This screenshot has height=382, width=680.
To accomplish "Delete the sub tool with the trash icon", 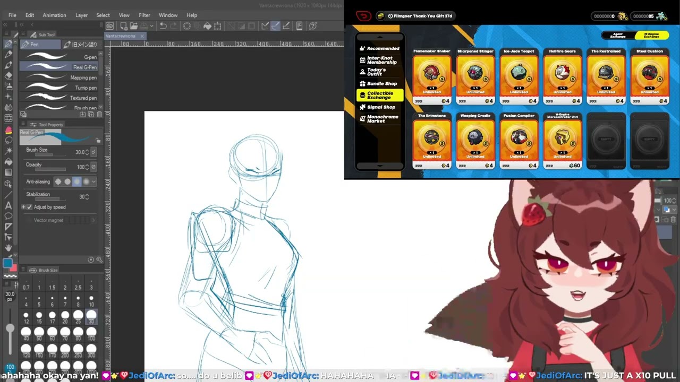I will [99, 115].
